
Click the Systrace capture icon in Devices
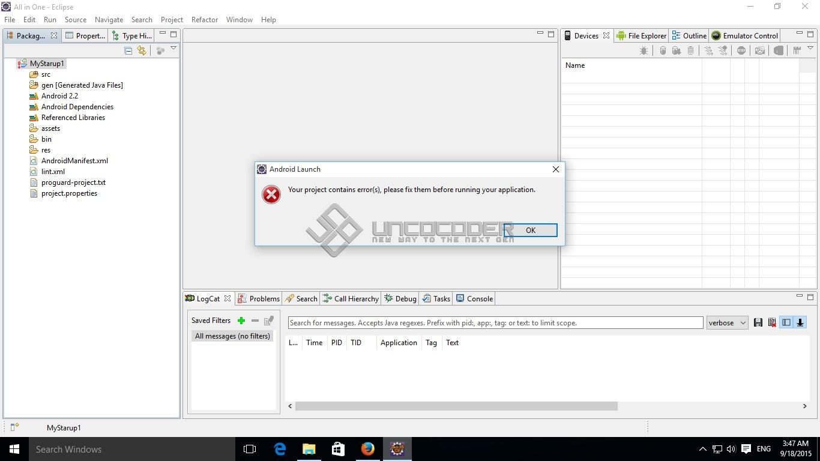(797, 51)
